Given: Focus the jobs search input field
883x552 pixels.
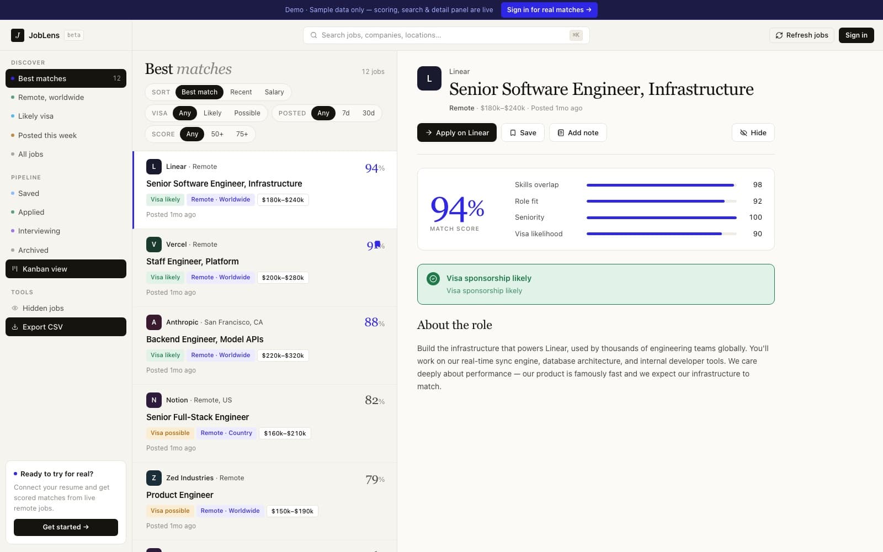Looking at the screenshot, I should click(446, 35).
